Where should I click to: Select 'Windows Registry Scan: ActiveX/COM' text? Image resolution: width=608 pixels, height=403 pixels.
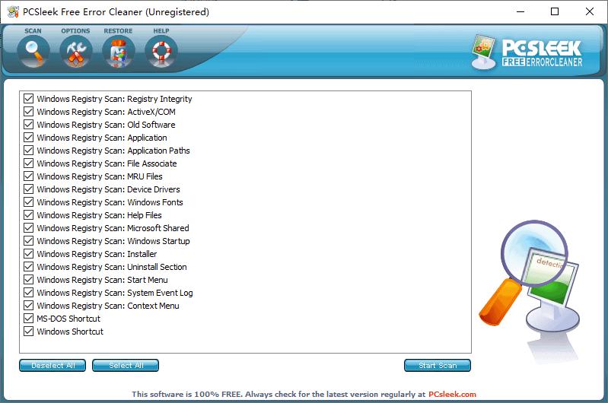tap(107, 112)
